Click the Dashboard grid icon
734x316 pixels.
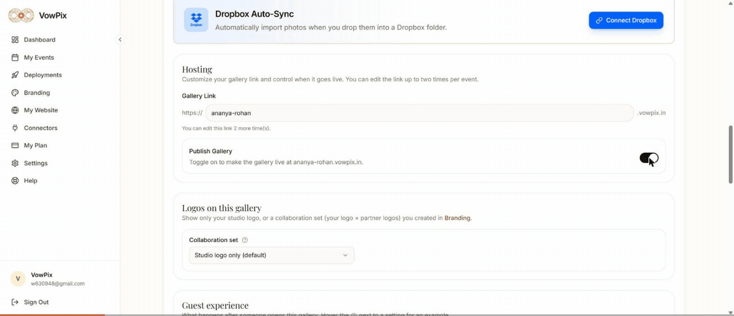pyautogui.click(x=15, y=40)
